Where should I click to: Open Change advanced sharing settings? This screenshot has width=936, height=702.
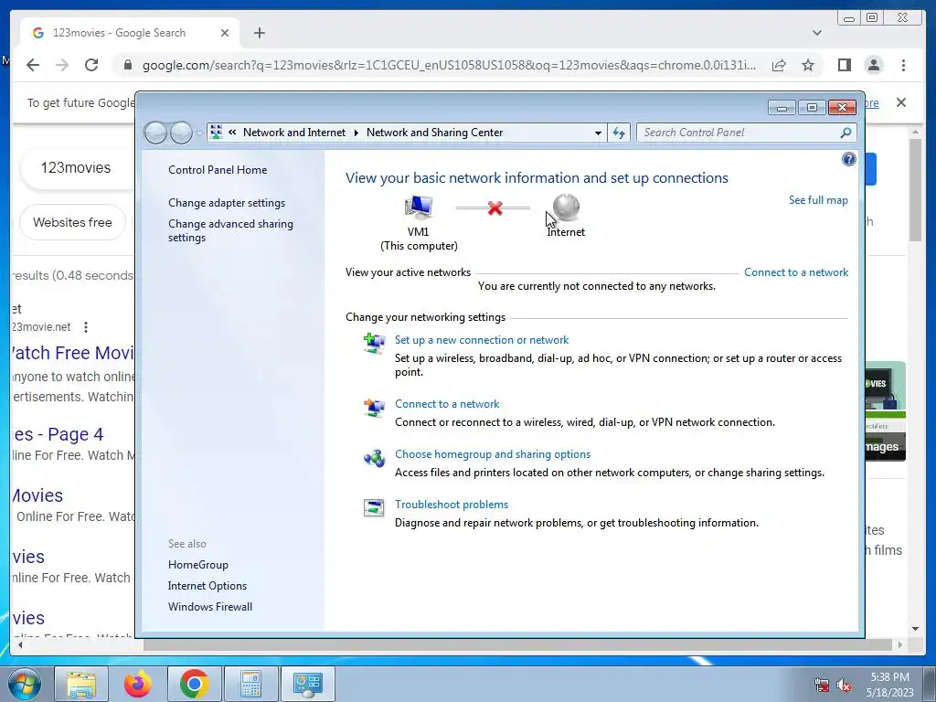pos(230,230)
